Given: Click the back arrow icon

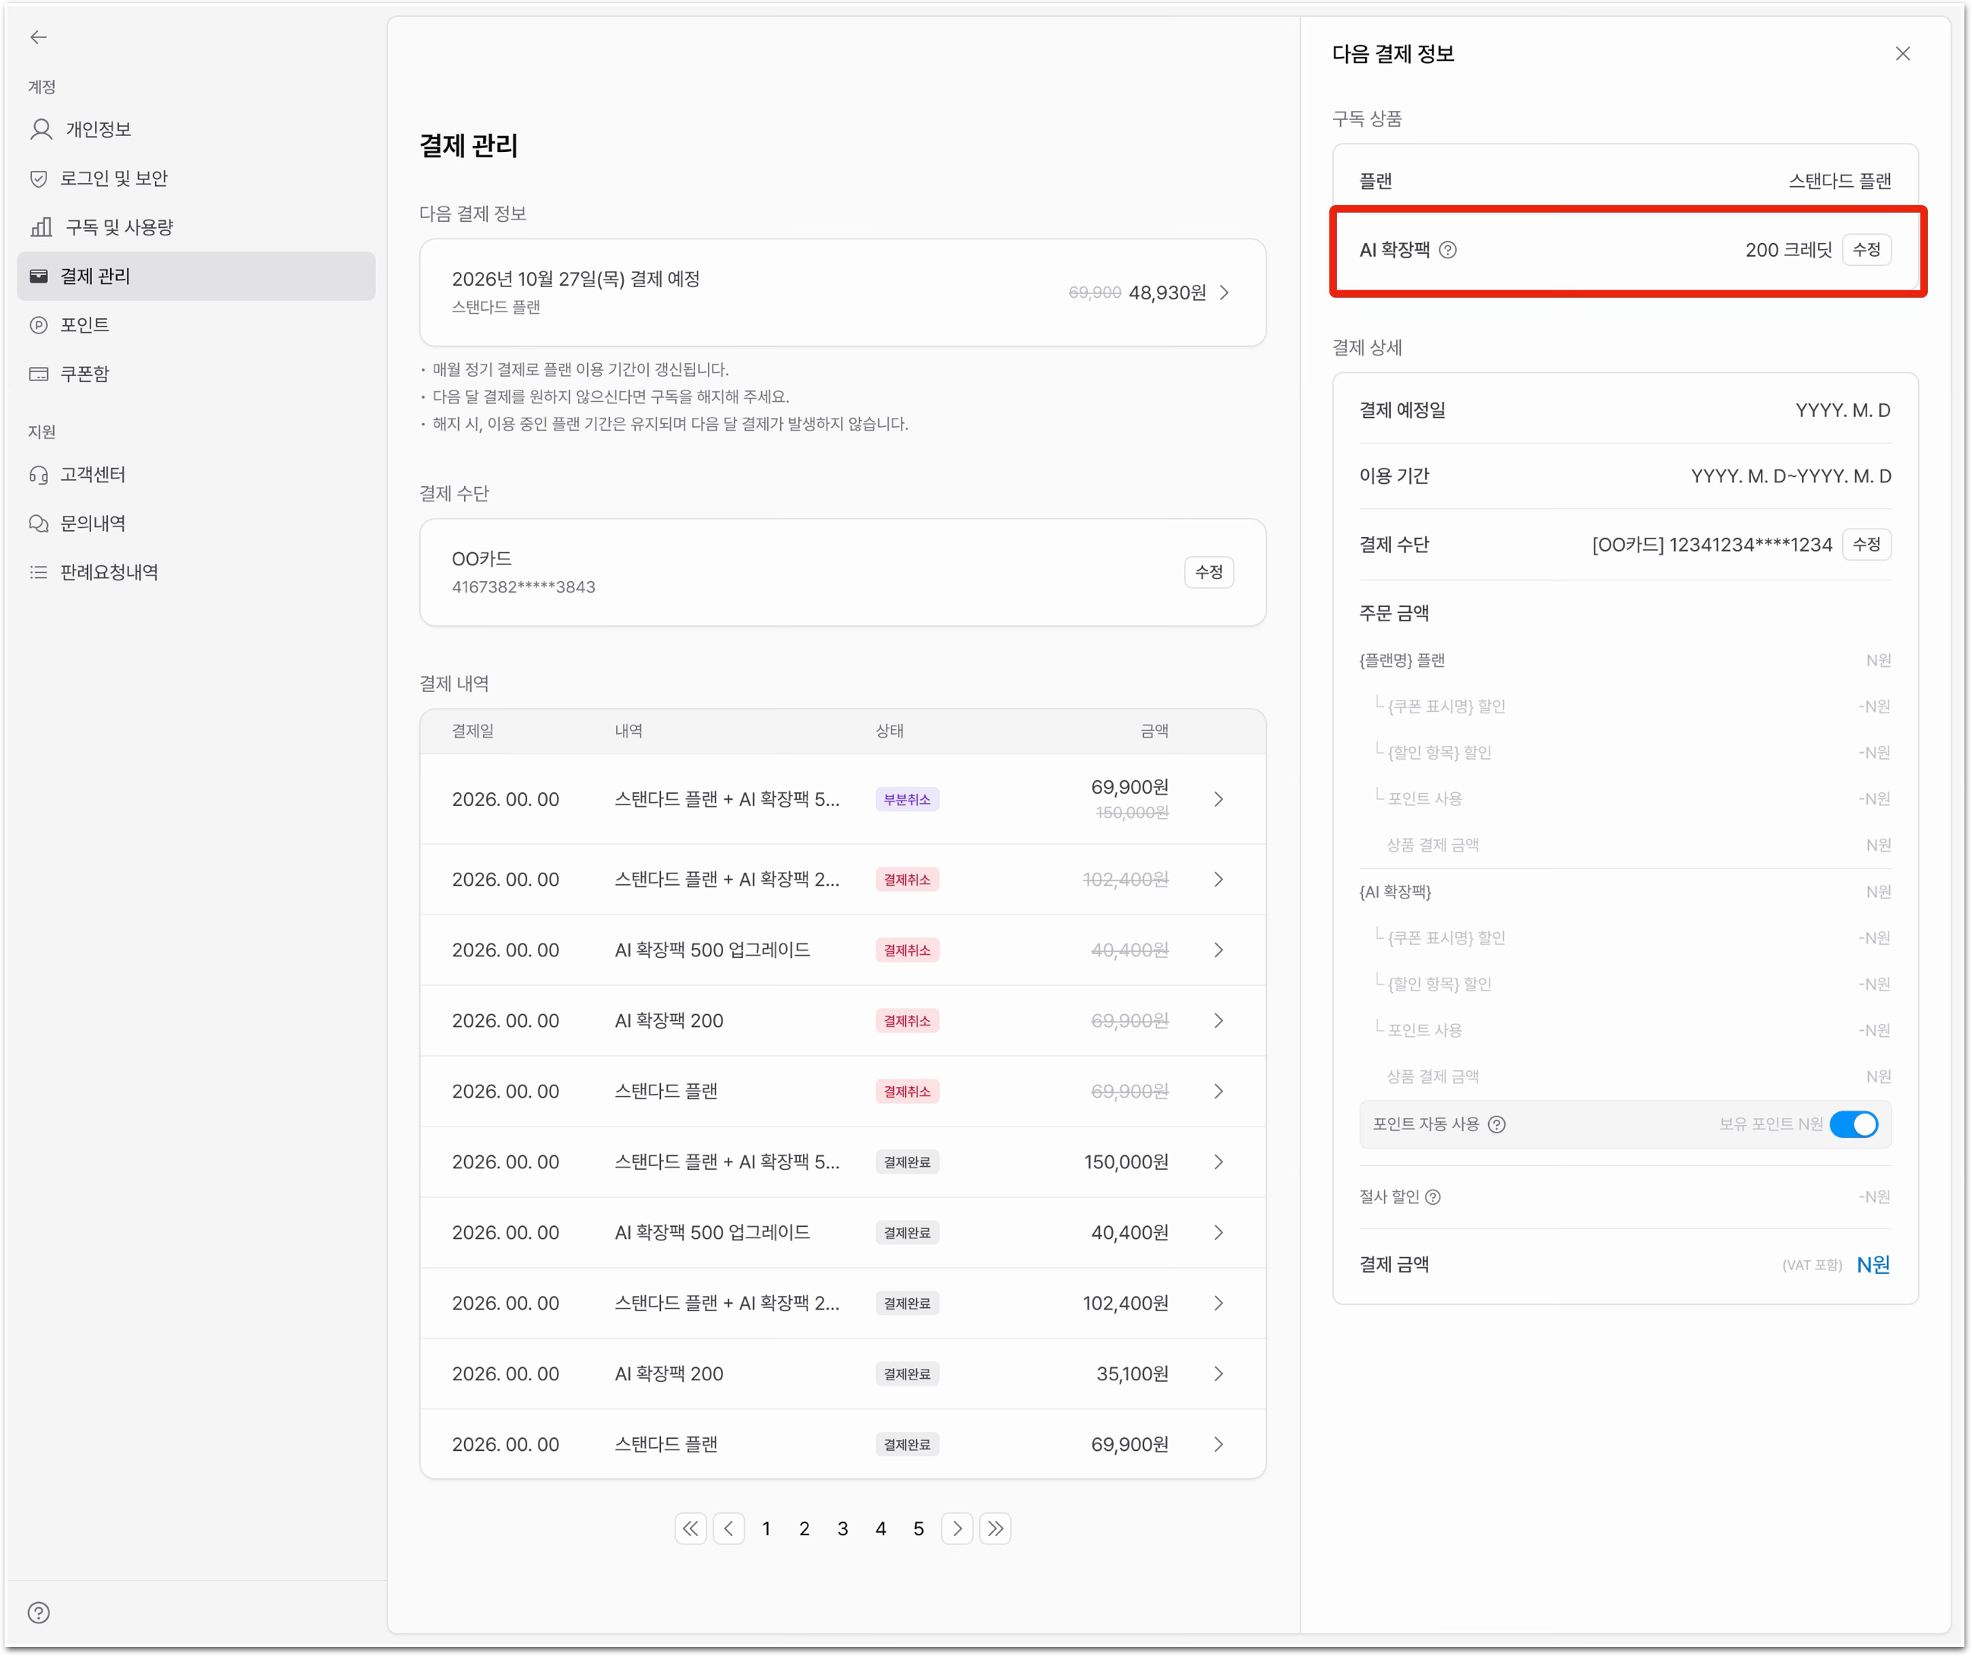Looking at the screenshot, I should (x=39, y=36).
